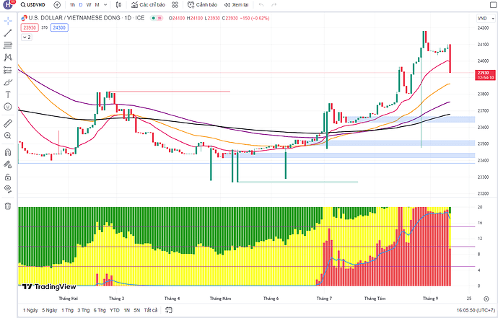Open the go-to-date calendar icon
The height and width of the screenshot is (318, 498).
point(169,310)
